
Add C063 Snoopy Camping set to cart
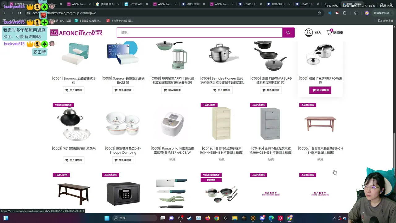(123, 160)
